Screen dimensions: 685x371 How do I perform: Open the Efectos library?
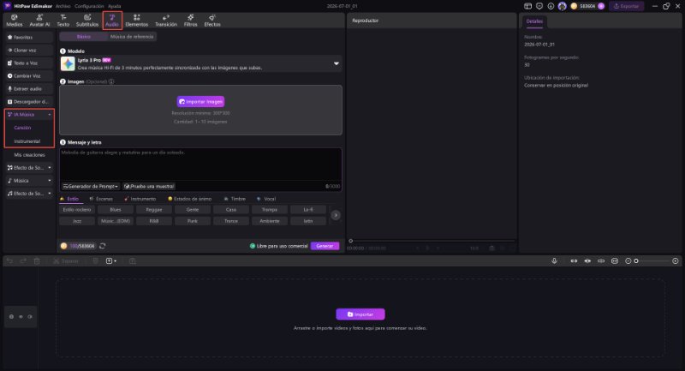pyautogui.click(x=212, y=20)
